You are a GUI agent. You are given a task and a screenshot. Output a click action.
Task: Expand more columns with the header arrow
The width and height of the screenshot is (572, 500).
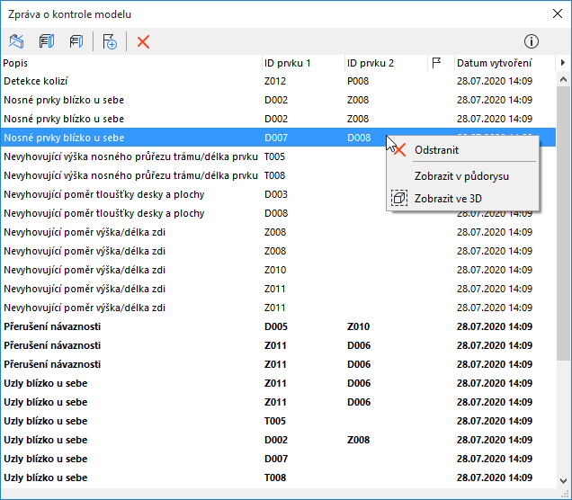pos(562,63)
